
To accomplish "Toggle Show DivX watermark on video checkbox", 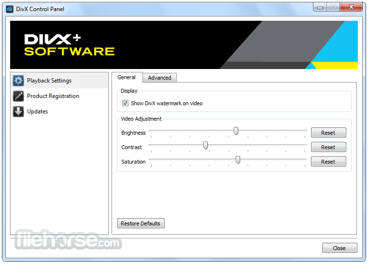I will point(126,103).
